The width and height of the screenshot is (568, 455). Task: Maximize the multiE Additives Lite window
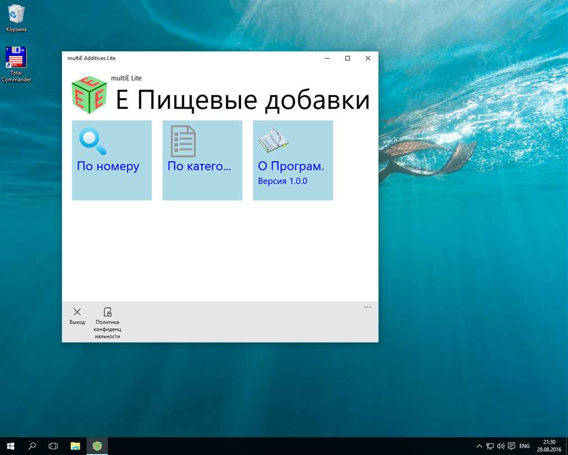pos(347,58)
